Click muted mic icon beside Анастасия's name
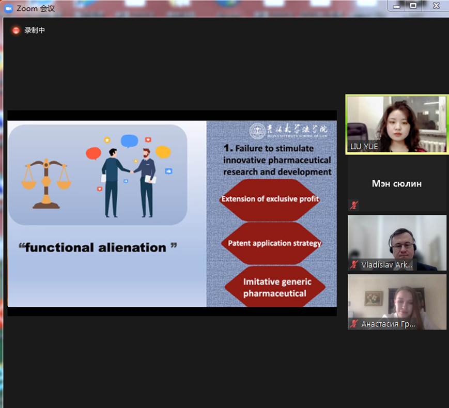Image resolution: width=449 pixels, height=408 pixels. [354, 324]
